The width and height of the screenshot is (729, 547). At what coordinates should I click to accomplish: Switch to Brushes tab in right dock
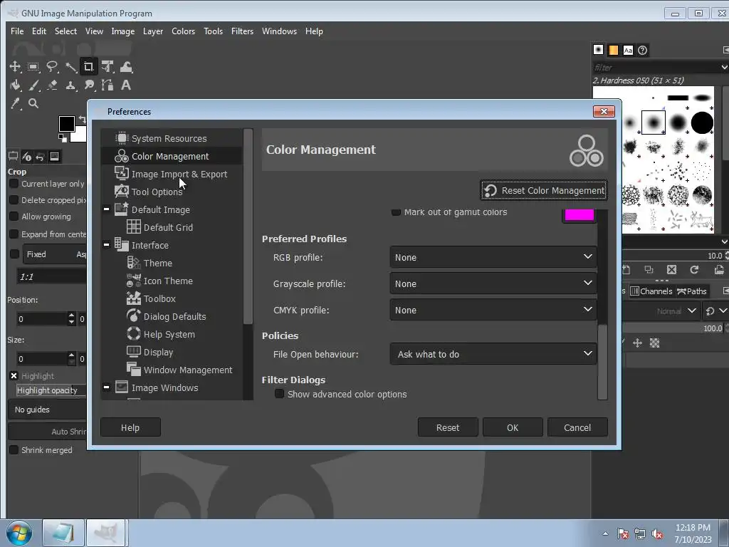pos(598,50)
